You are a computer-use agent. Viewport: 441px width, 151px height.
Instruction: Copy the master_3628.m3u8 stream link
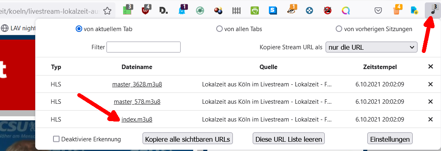tap(137, 84)
